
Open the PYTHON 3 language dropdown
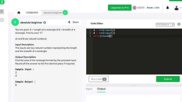[165, 25]
